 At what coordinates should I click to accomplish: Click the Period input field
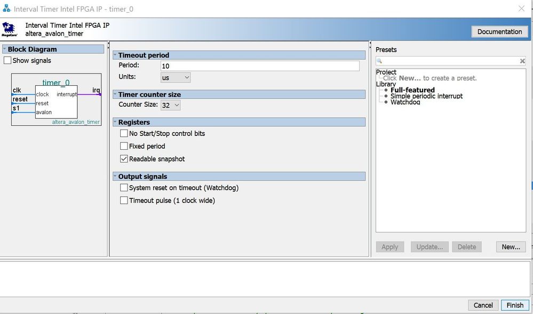pos(260,66)
